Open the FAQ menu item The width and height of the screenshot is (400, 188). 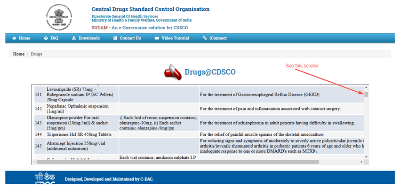click(x=51, y=38)
